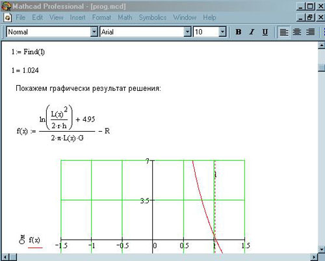325x261 pixels.
Task: Align text right
Action: 310,32
